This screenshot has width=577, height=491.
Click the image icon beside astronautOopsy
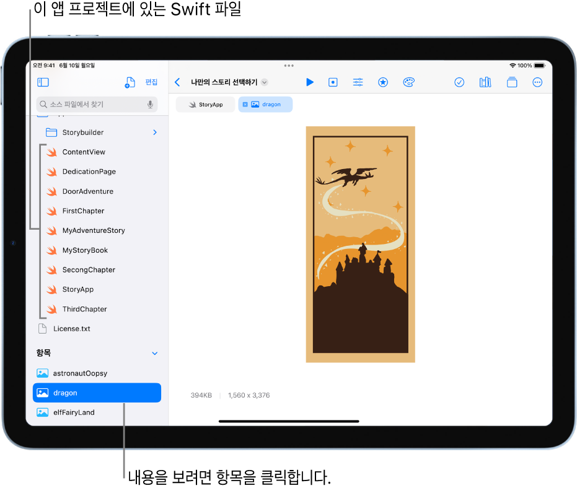tap(42, 373)
